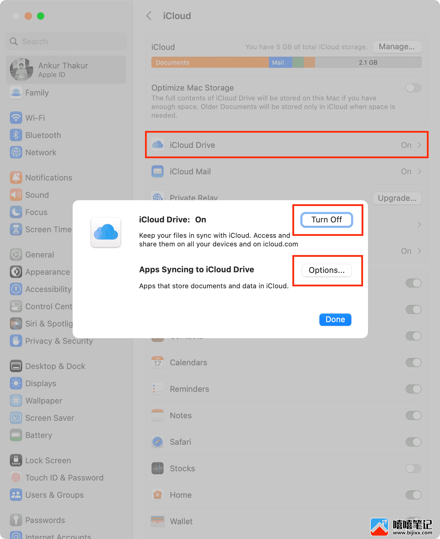Image resolution: width=440 pixels, height=539 pixels.
Task: Click the Search field in sidebar
Action: [x=66, y=41]
